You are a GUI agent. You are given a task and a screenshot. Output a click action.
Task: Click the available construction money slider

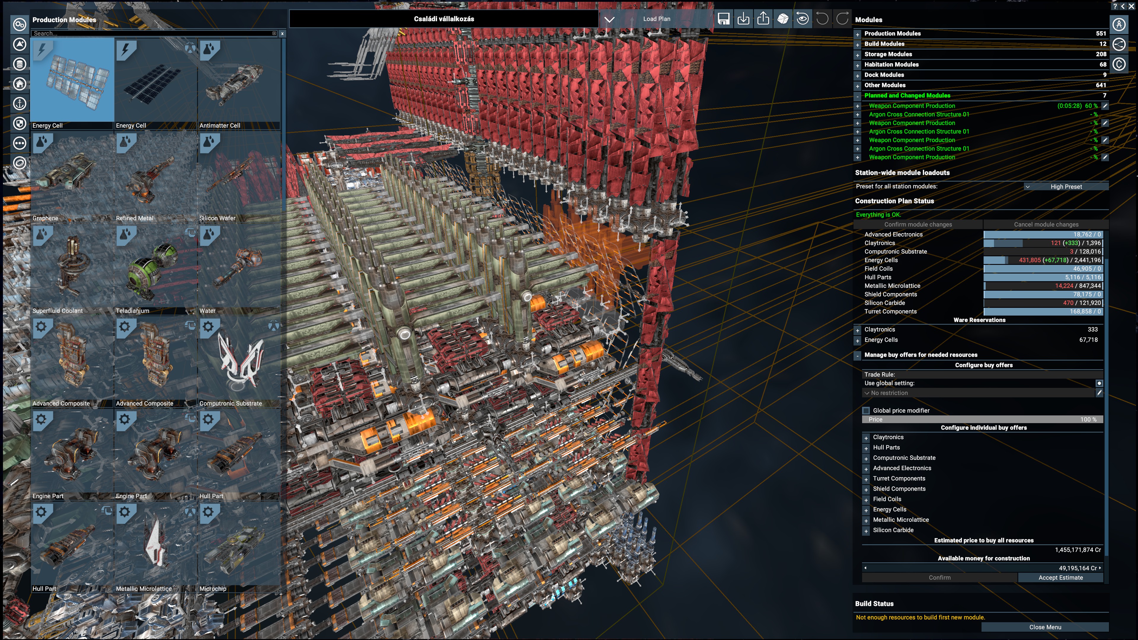coord(982,568)
